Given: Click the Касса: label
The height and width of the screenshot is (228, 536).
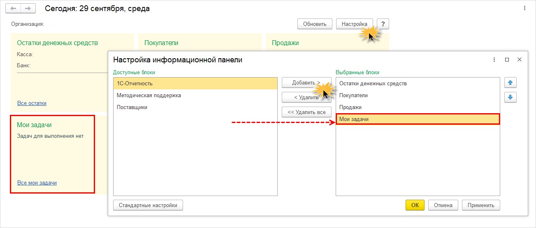Looking at the screenshot, I should (x=25, y=54).
